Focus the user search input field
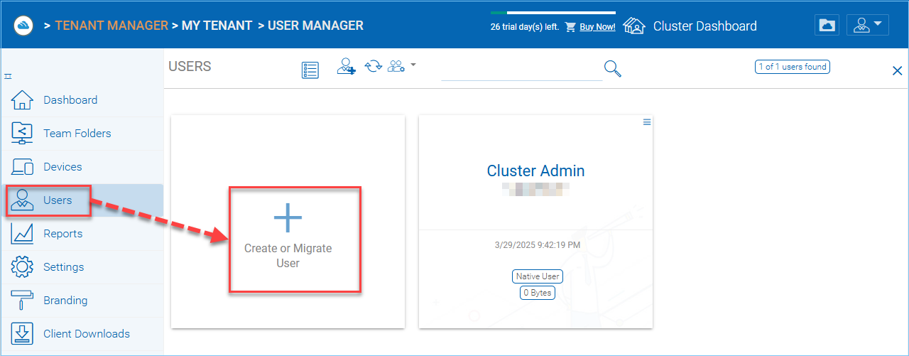The image size is (909, 356). pos(521,69)
